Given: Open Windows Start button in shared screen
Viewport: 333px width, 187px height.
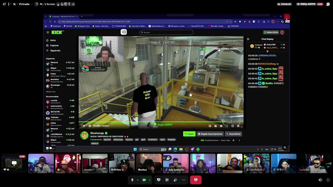Looking at the screenshot, I should point(135,149).
